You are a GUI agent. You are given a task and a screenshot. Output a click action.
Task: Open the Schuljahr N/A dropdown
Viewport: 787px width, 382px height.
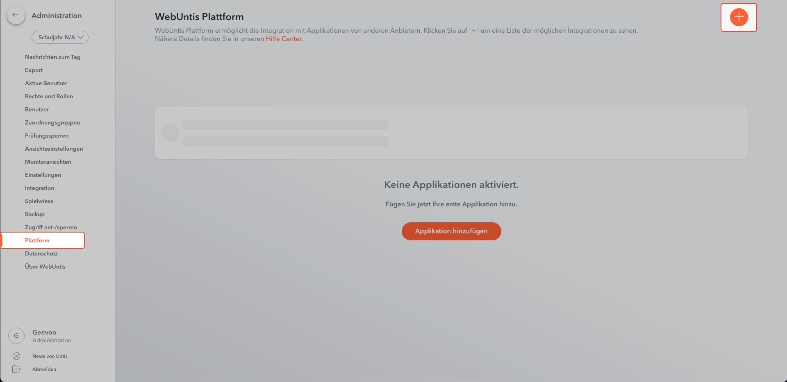coord(60,37)
